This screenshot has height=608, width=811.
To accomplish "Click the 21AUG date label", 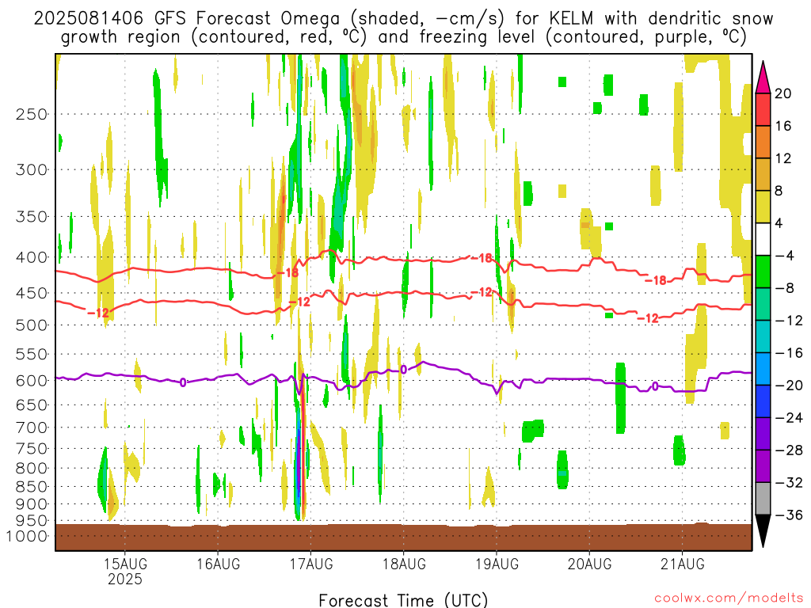I will coord(682,564).
